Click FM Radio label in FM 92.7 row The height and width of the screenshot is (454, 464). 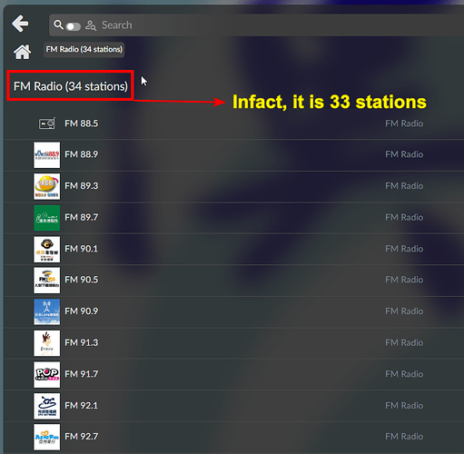pos(404,437)
